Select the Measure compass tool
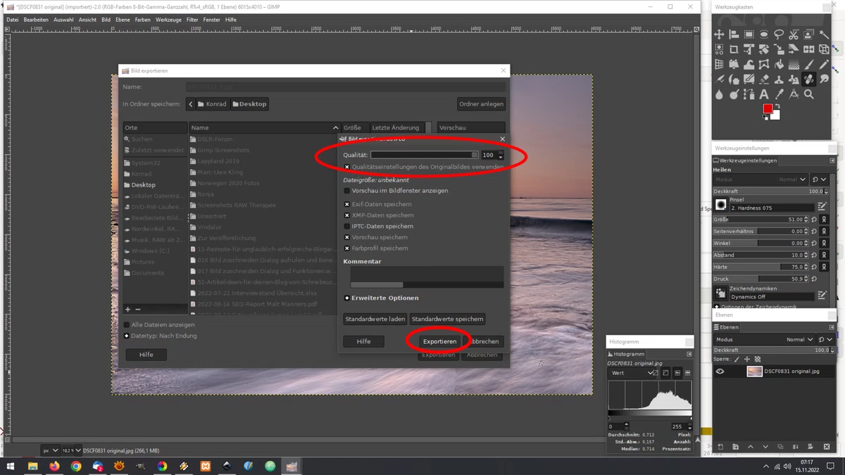 (x=794, y=94)
